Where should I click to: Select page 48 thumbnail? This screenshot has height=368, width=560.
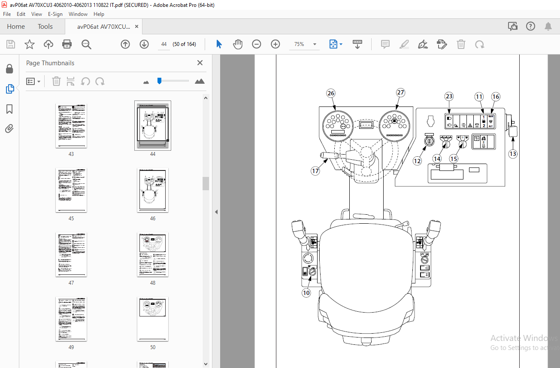[153, 255]
